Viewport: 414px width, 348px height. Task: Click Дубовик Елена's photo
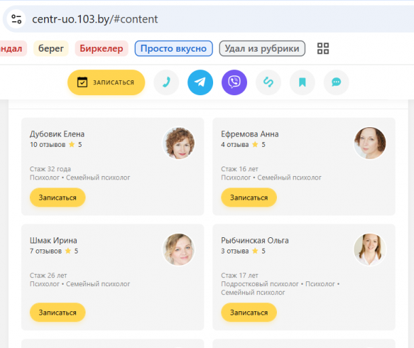[x=178, y=143]
